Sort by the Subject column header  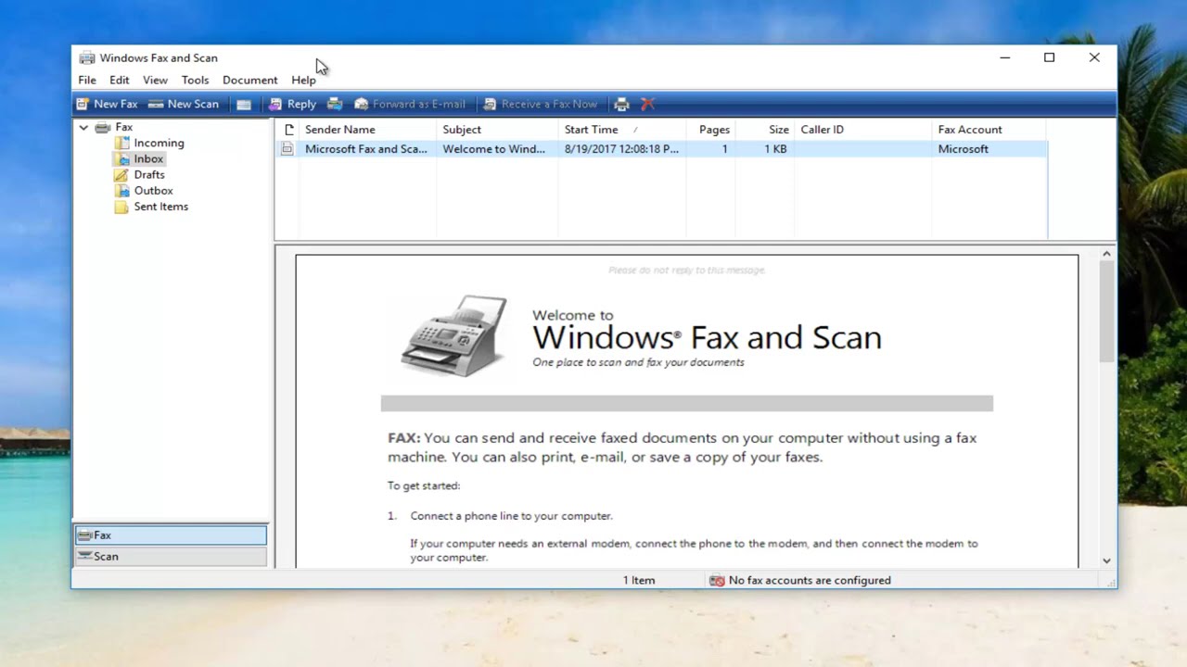(x=497, y=129)
